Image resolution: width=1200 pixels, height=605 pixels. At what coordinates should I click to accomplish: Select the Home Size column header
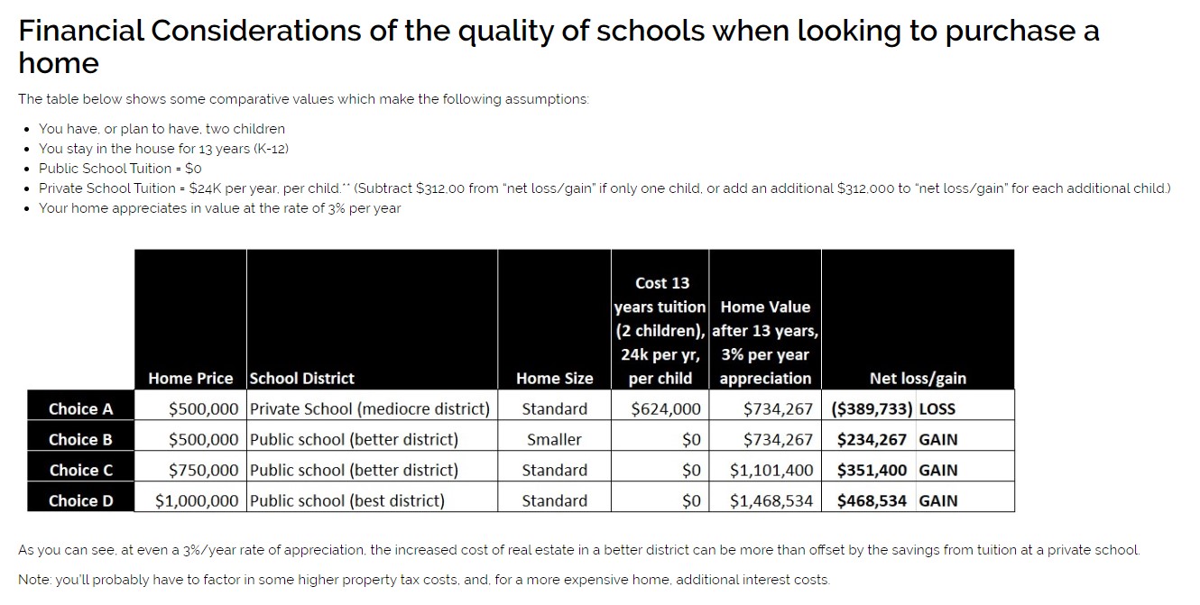554,378
